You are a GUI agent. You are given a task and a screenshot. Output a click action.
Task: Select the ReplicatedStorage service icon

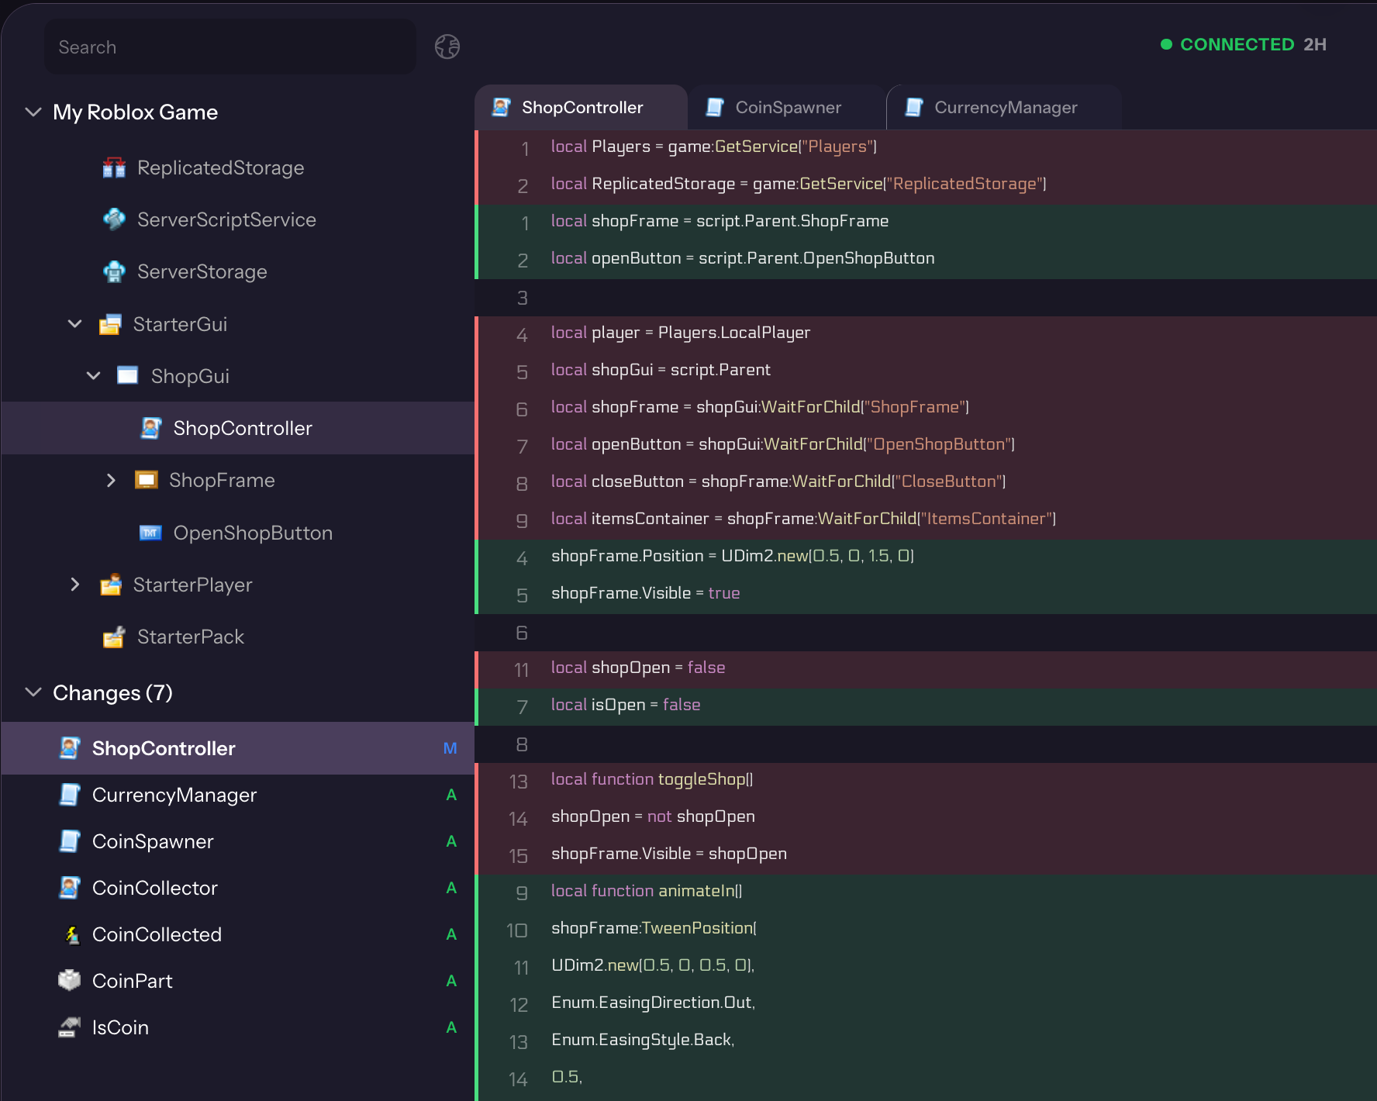pos(114,167)
